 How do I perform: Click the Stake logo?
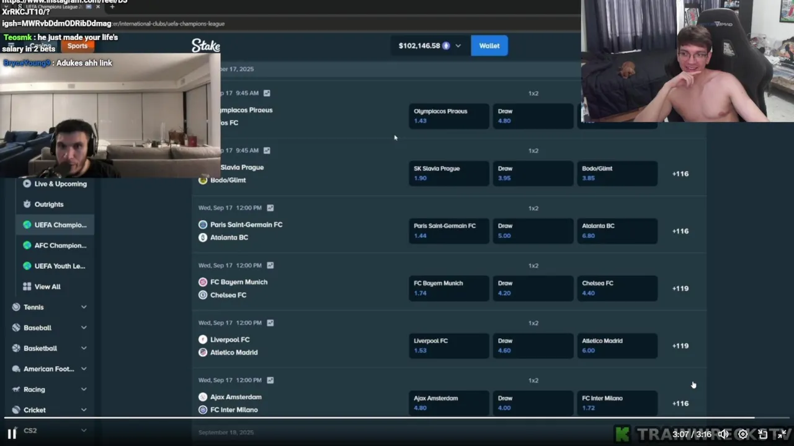tap(205, 46)
